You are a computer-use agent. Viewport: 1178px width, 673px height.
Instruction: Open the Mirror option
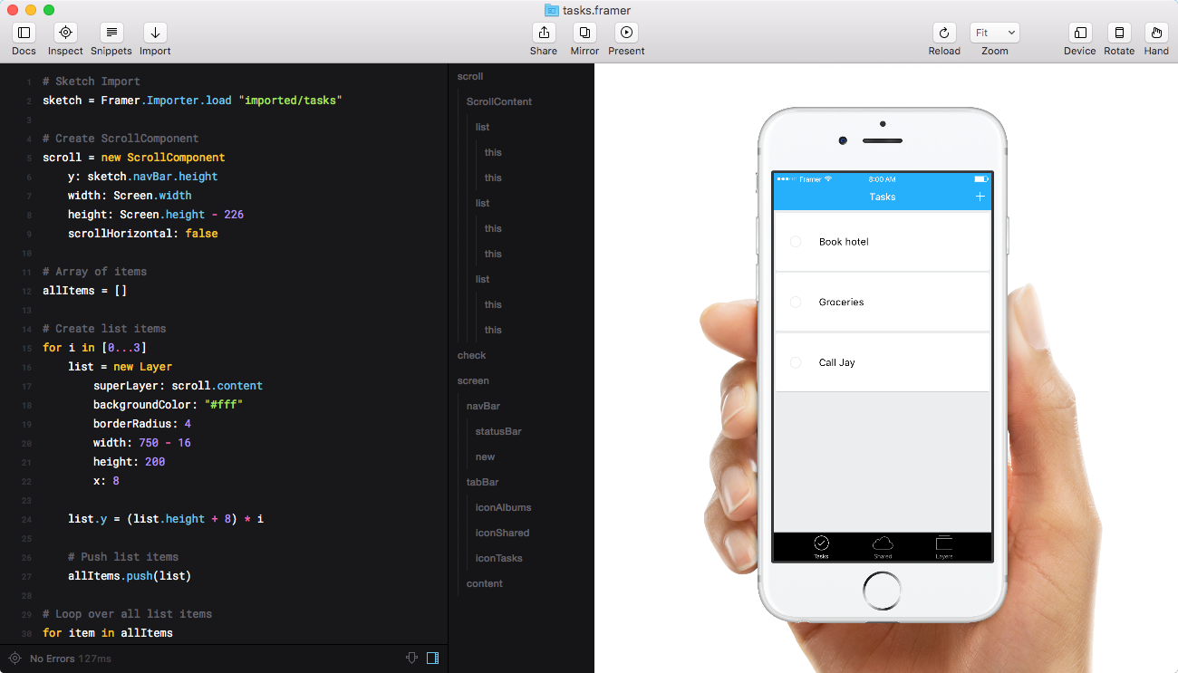584,33
